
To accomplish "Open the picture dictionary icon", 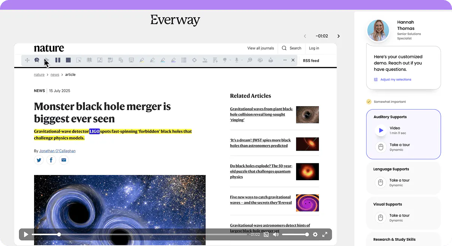I will (x=100, y=60).
